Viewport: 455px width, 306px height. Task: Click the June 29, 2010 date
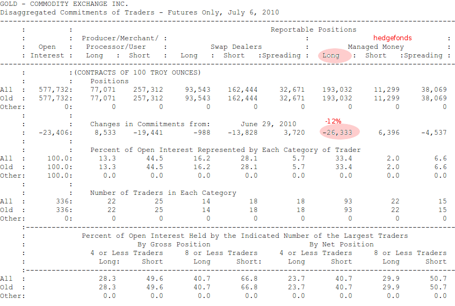269,124
